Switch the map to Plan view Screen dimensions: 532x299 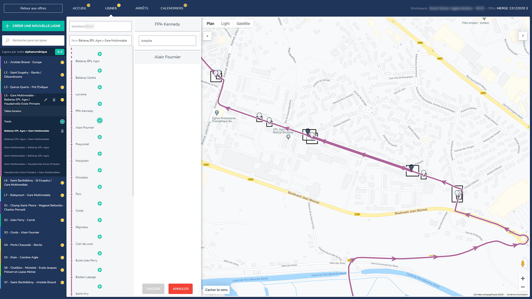[210, 24]
